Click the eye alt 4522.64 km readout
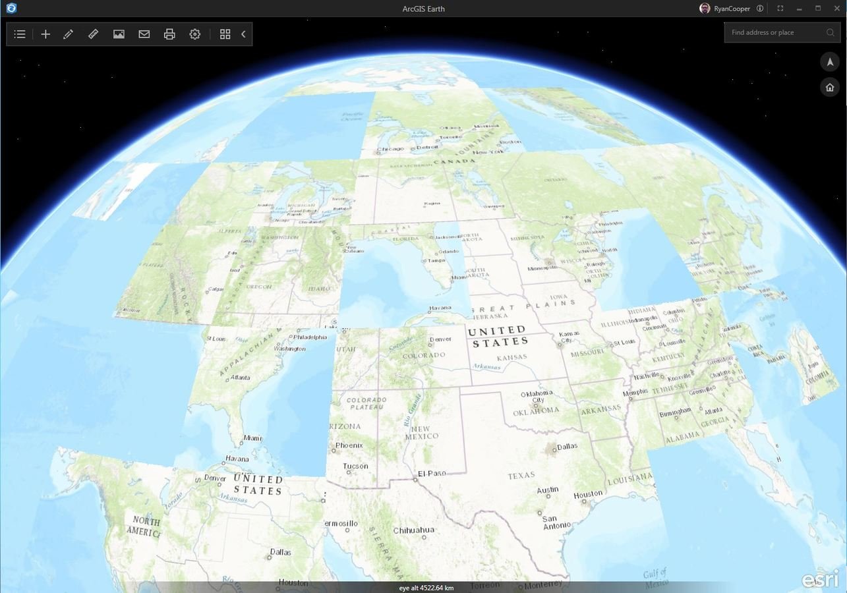 [426, 588]
